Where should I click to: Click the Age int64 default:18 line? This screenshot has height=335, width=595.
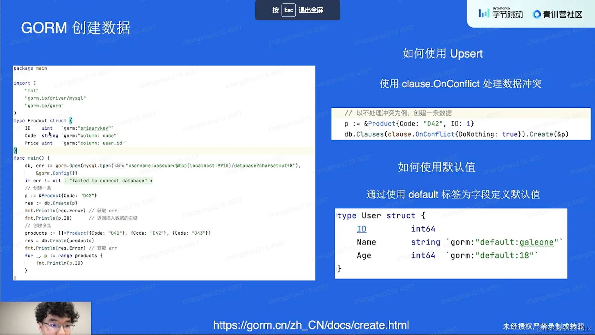point(447,256)
